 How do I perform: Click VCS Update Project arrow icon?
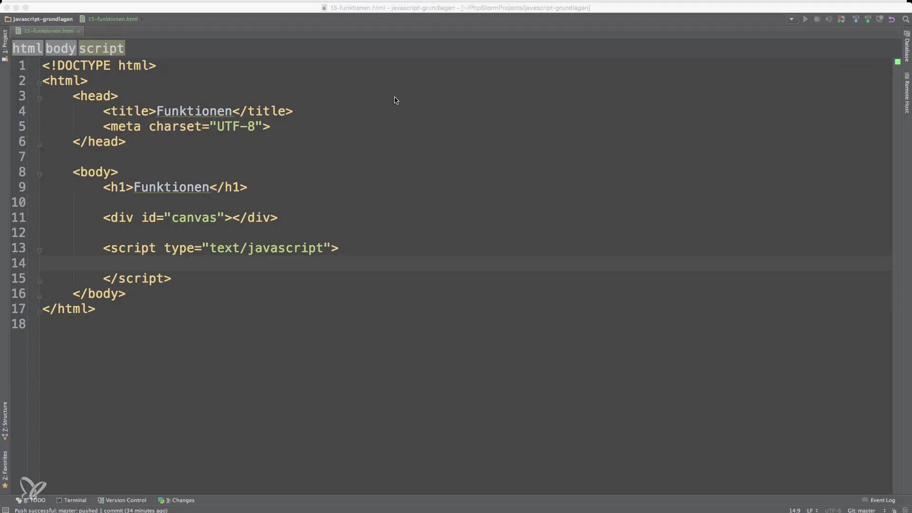[x=856, y=19]
